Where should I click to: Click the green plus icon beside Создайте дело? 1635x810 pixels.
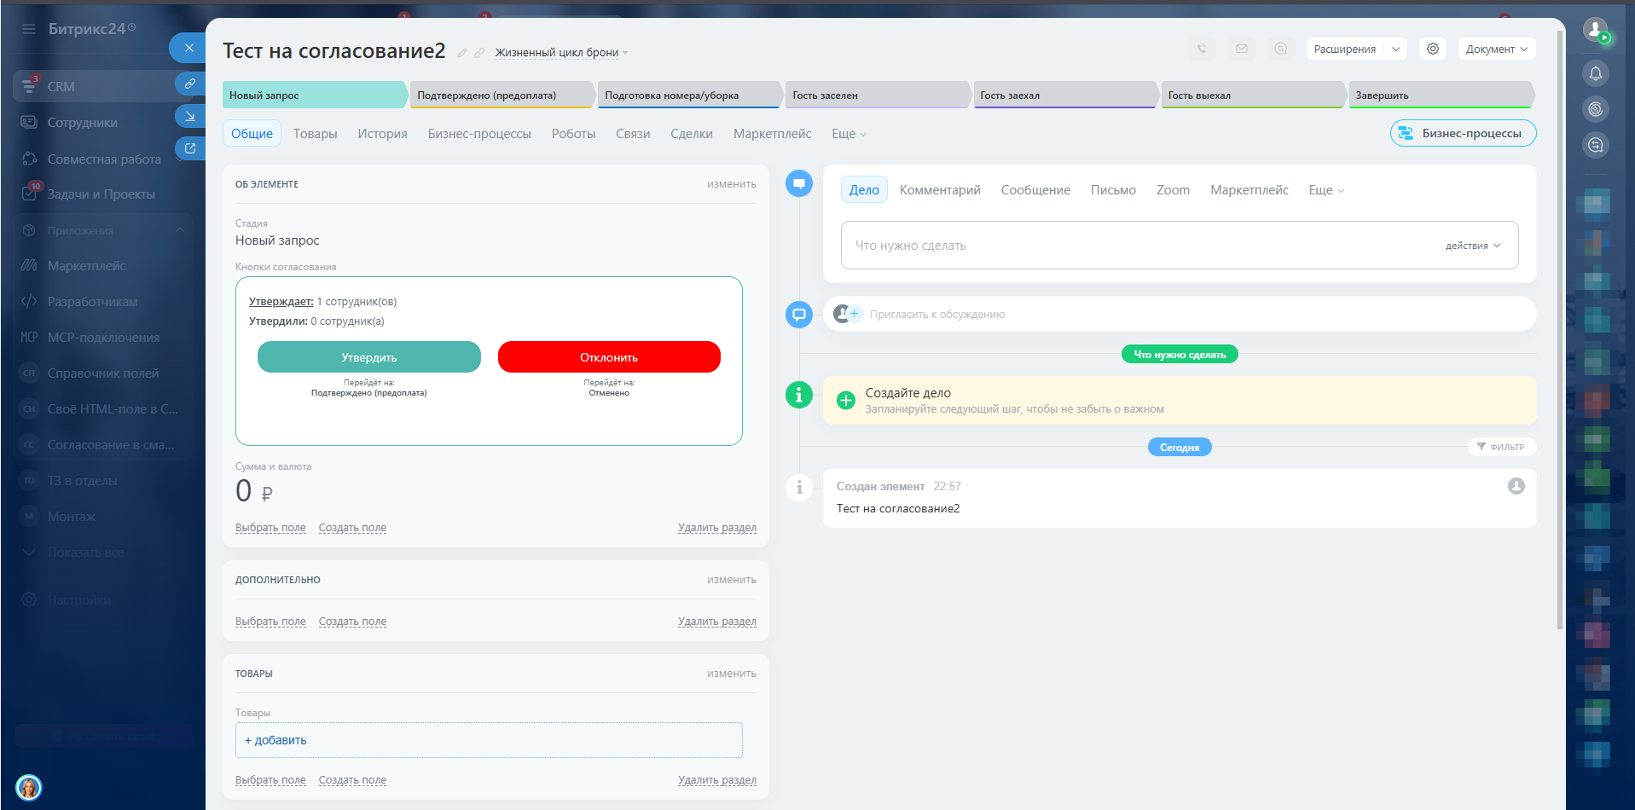(845, 400)
